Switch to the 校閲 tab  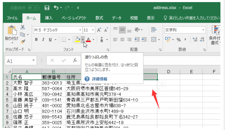point(134,18)
